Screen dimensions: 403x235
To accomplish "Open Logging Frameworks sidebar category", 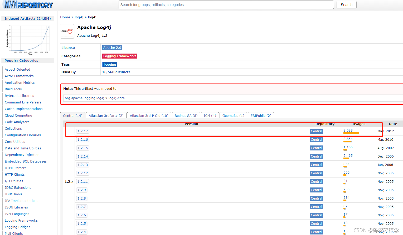I will coord(21,221).
